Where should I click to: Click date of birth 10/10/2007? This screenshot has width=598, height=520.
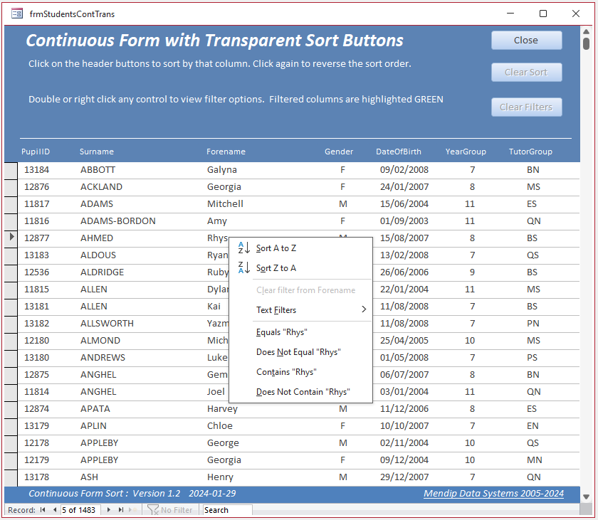pyautogui.click(x=404, y=425)
